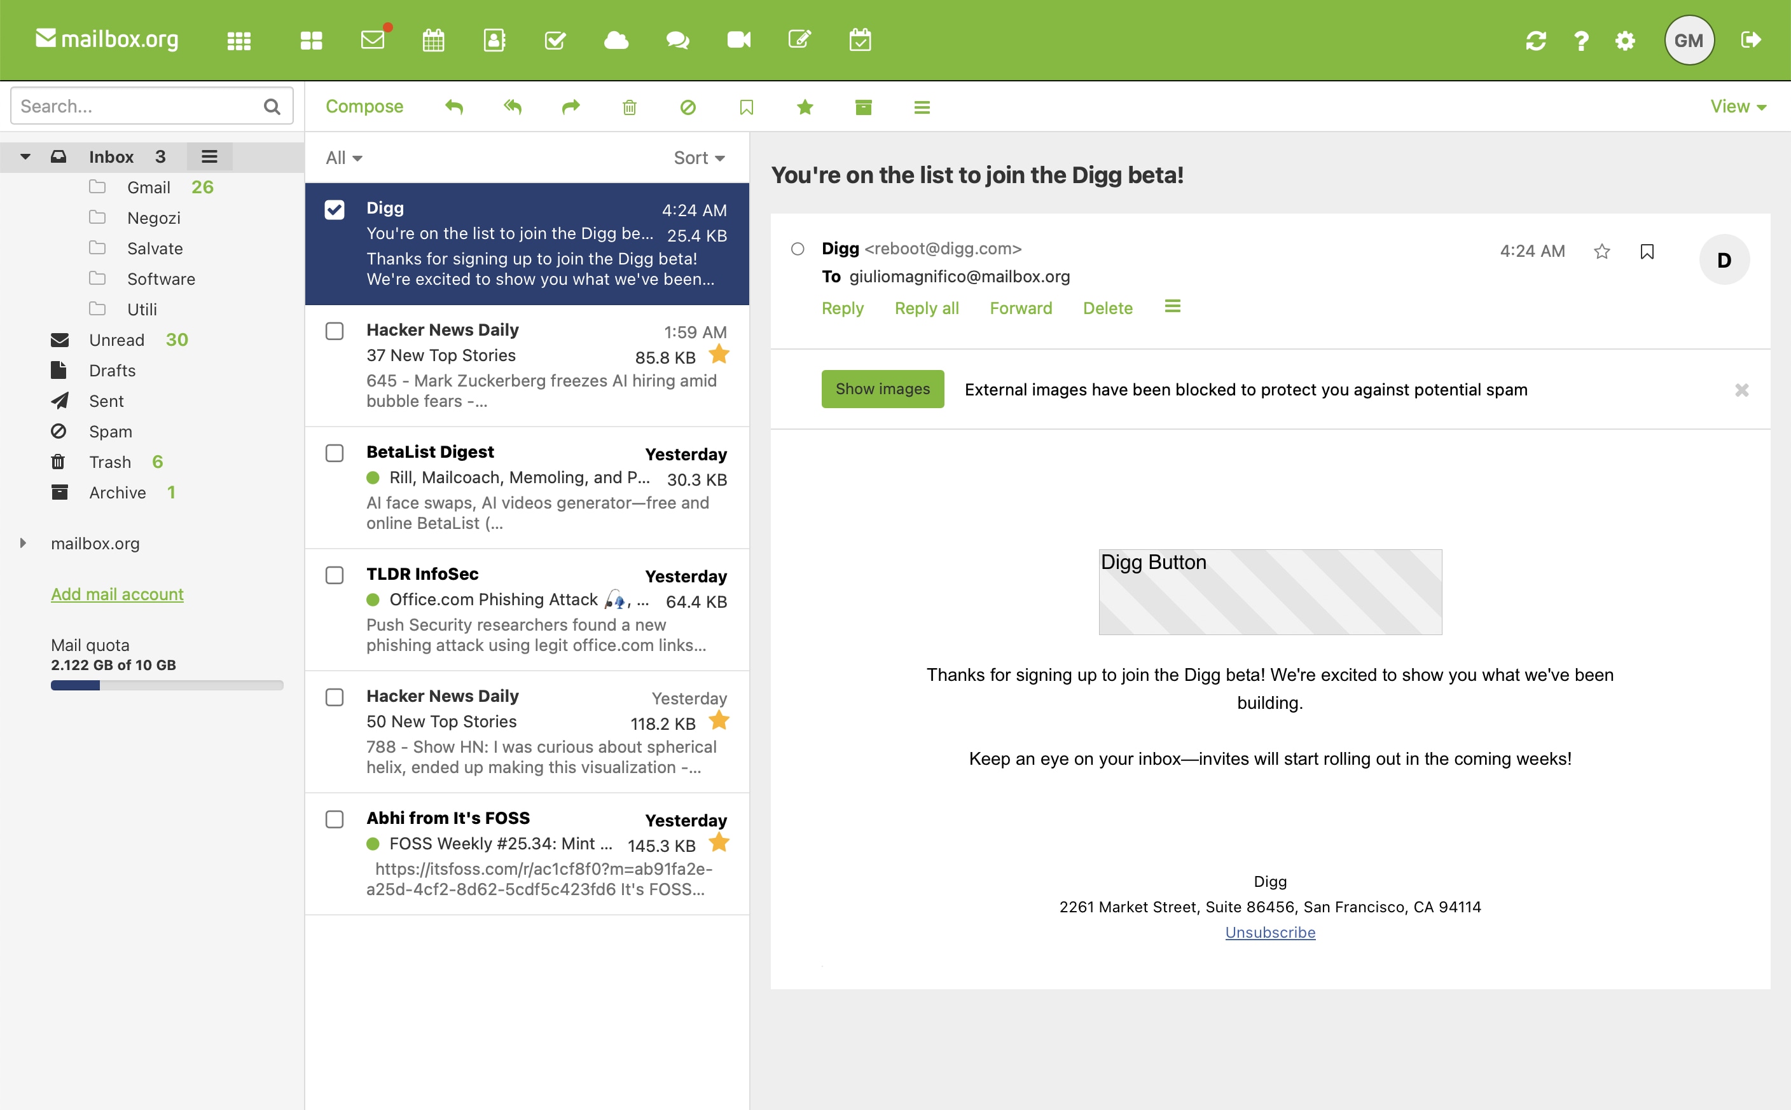Check the BetaList Digest email
This screenshot has width=1791, height=1110.
click(334, 453)
